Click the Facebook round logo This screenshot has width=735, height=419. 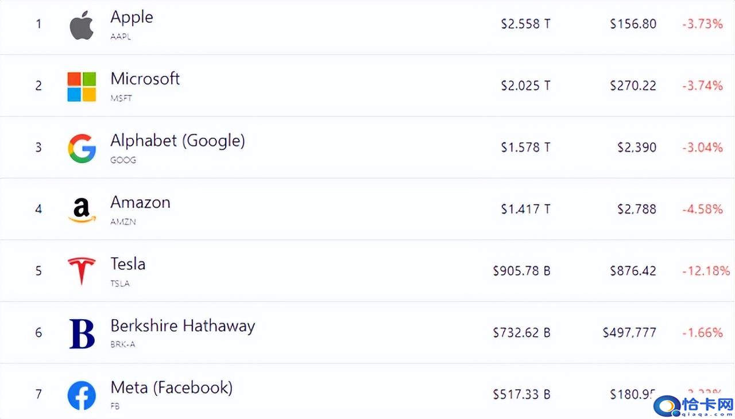(x=82, y=395)
